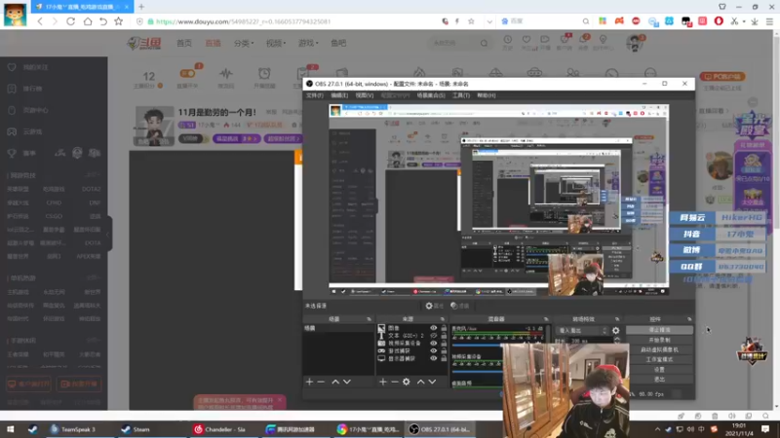The width and height of the screenshot is (780, 438).
Task: Open Windows notification center icon
Action: click(x=765, y=429)
